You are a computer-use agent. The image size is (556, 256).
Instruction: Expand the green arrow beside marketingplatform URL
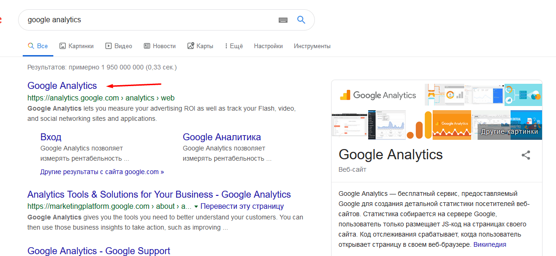pos(196,206)
